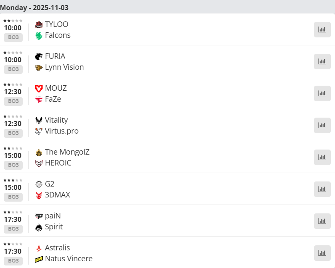Click the TYLOO team logo
The width and height of the screenshot is (335, 268).
coord(39,25)
